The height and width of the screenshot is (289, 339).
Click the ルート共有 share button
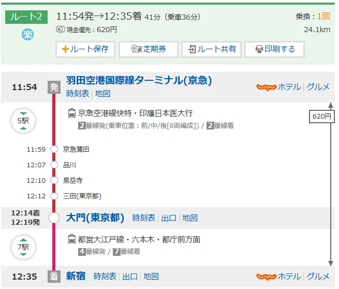tap(212, 49)
